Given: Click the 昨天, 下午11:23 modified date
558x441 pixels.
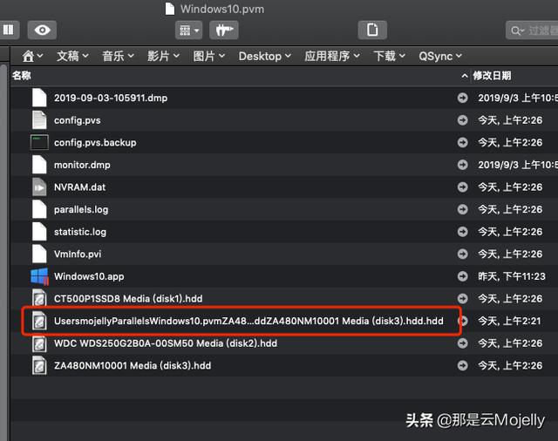Looking at the screenshot, I should [x=512, y=276].
